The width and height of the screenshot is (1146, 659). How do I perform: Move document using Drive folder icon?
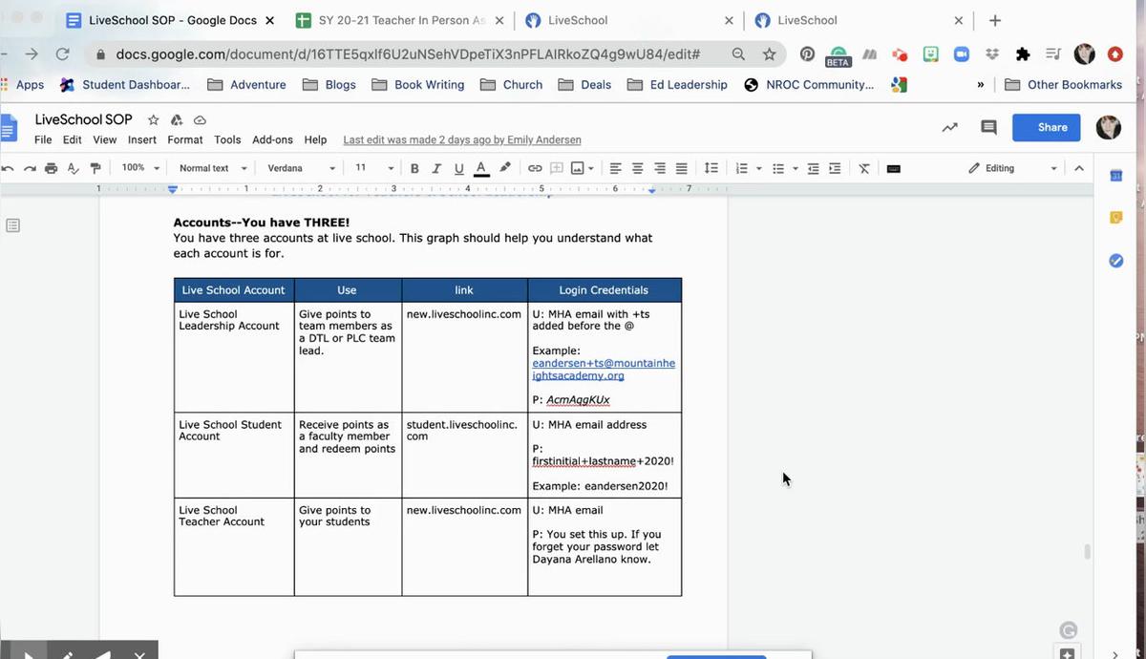tap(177, 120)
